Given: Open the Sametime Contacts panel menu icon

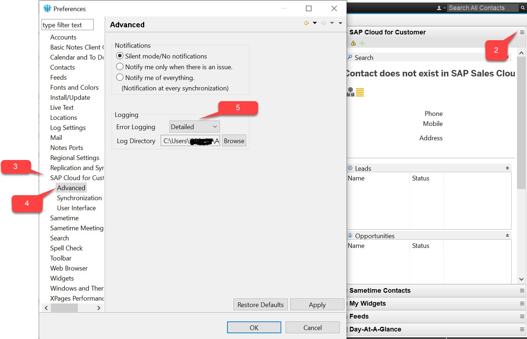Looking at the screenshot, I should [522, 291].
